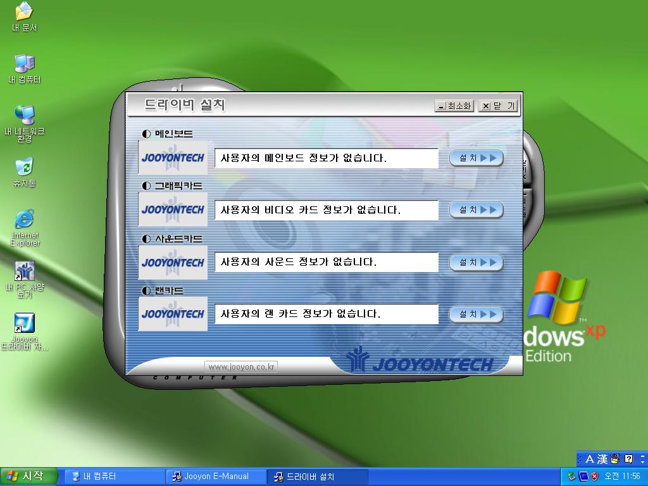648x486 pixels.
Task: Click the video card info text field
Action: tap(327, 210)
